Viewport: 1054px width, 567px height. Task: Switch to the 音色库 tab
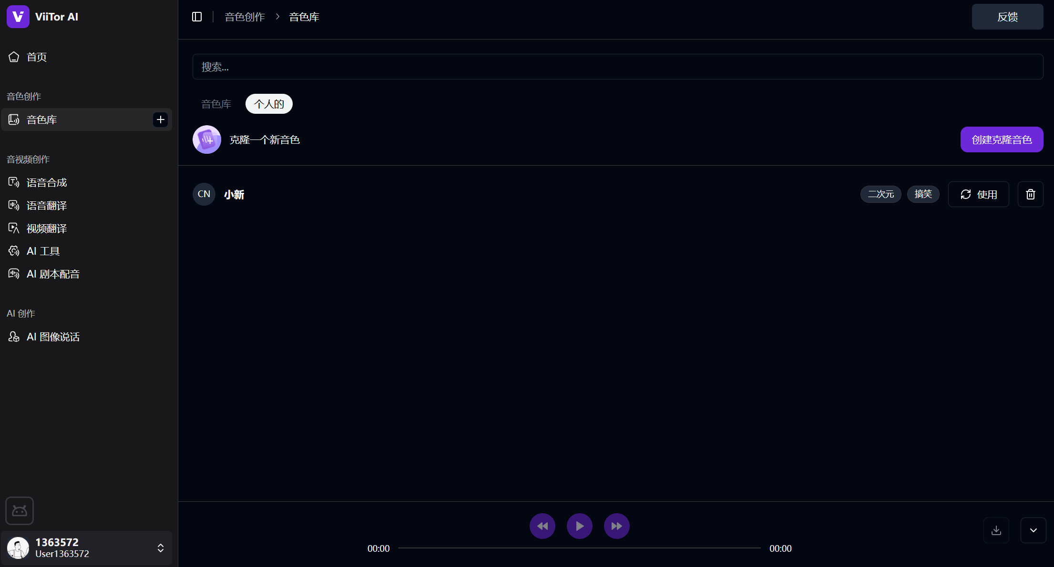click(216, 104)
